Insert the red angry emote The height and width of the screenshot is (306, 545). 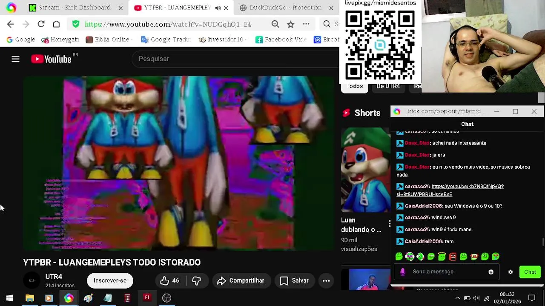(452, 256)
